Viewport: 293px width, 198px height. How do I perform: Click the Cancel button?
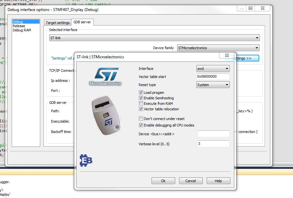(x=190, y=181)
